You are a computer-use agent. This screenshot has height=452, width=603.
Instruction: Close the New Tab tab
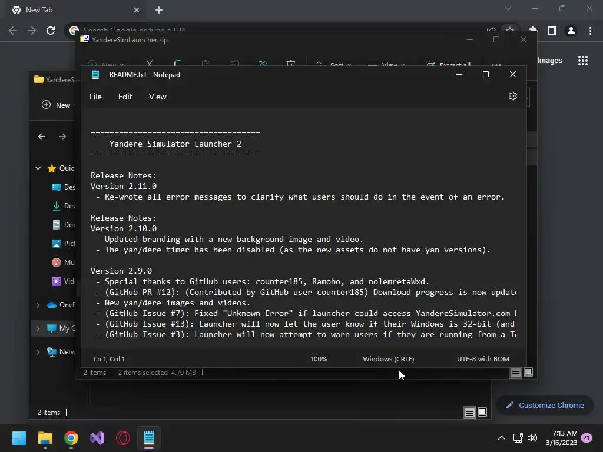[x=137, y=11]
